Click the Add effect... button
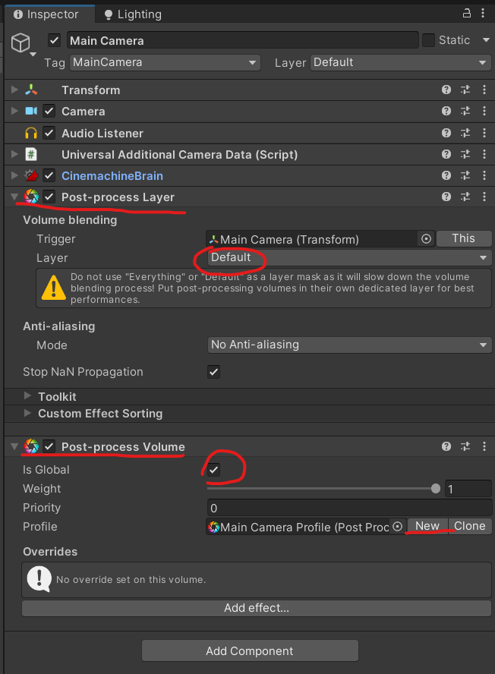This screenshot has height=674, width=495. tap(256, 608)
